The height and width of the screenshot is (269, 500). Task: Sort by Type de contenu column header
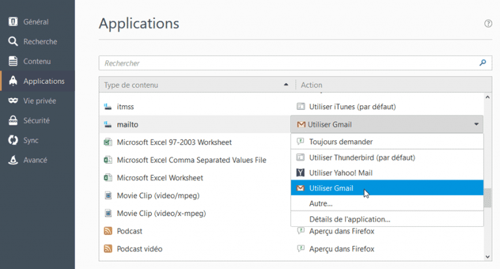(195, 85)
